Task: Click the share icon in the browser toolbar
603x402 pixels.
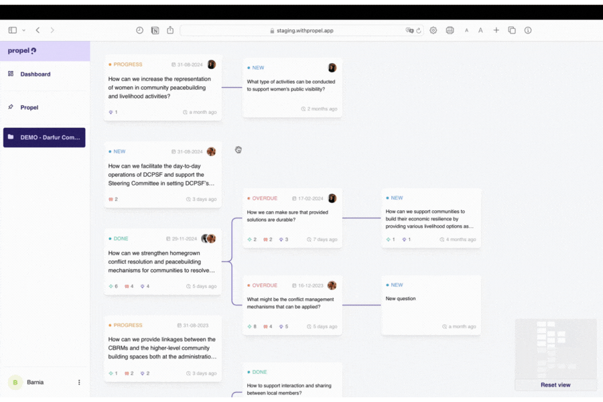Action: [x=170, y=29]
